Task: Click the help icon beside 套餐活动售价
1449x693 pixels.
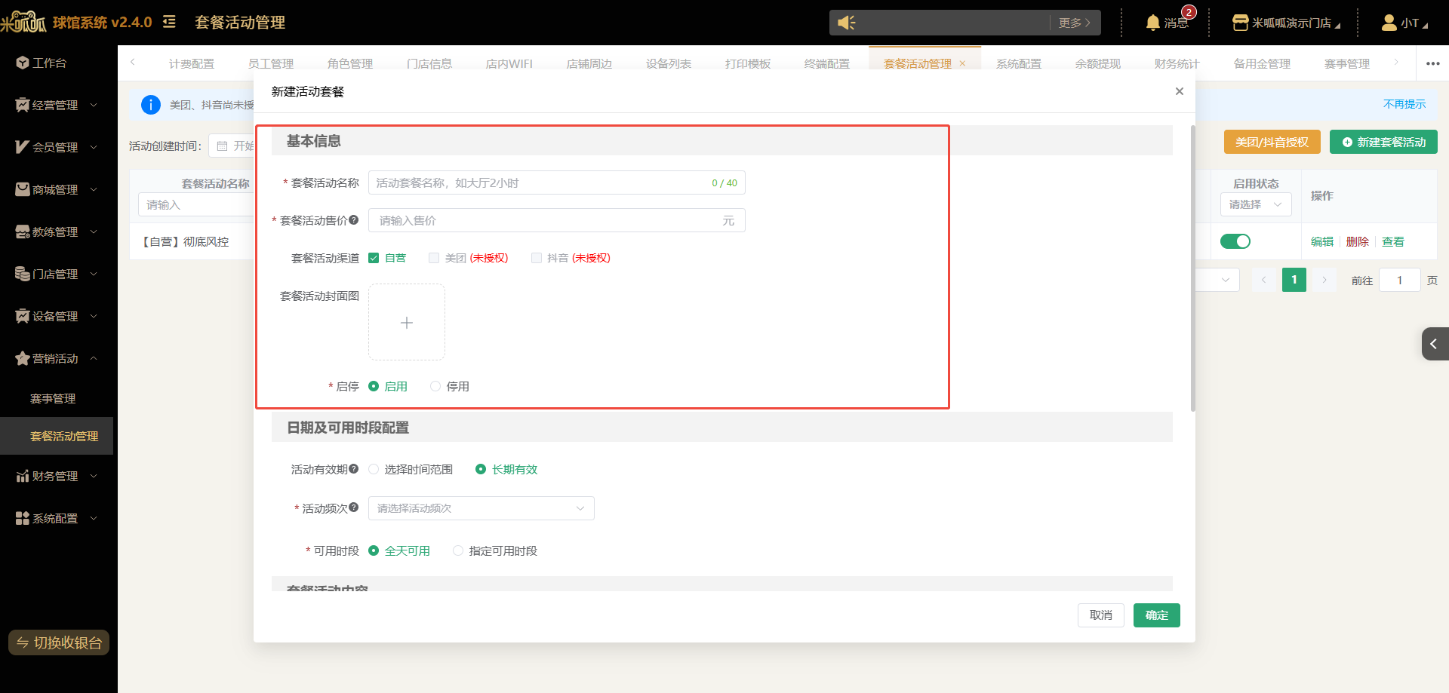Action: pyautogui.click(x=353, y=220)
